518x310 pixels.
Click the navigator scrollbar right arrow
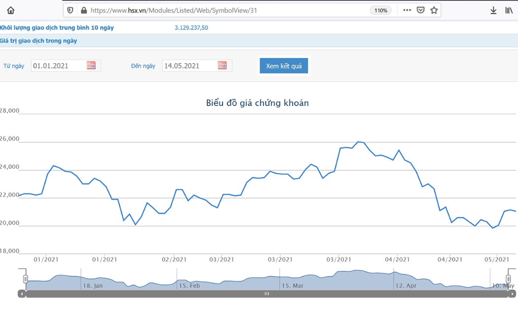(x=512, y=294)
